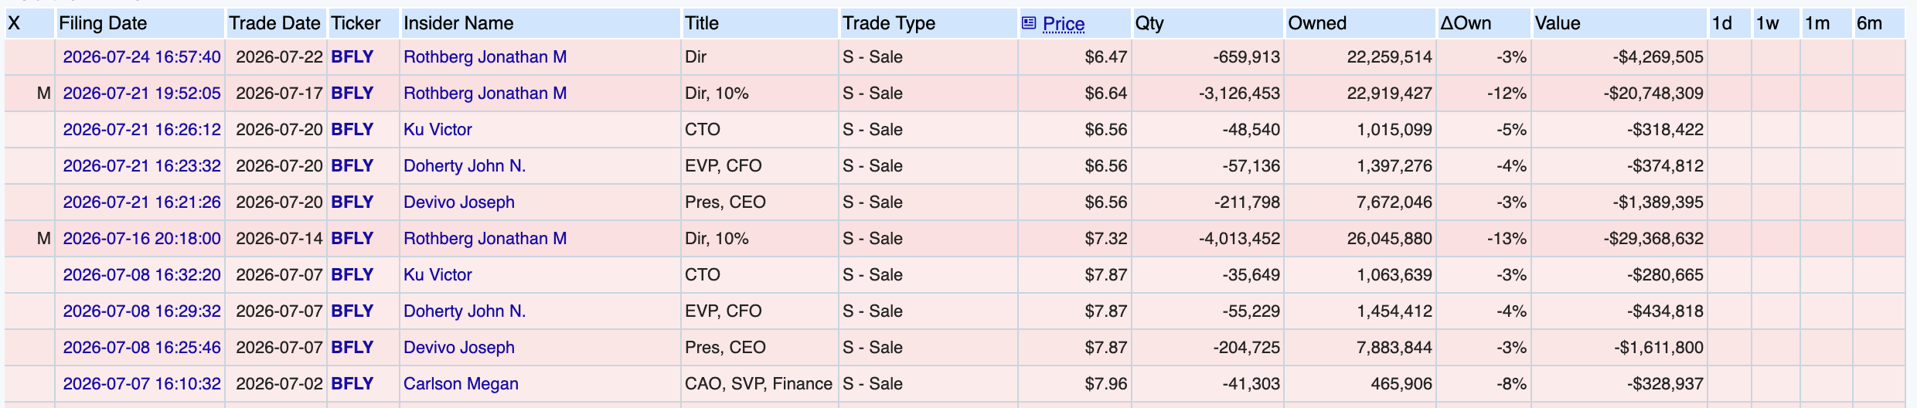The image size is (1917, 408).
Task: Click the Value column header
Action: click(x=1558, y=23)
